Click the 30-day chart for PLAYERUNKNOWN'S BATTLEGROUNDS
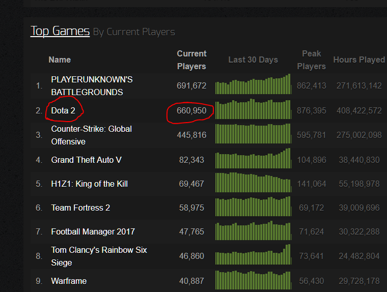The image size is (387, 292). click(x=254, y=84)
